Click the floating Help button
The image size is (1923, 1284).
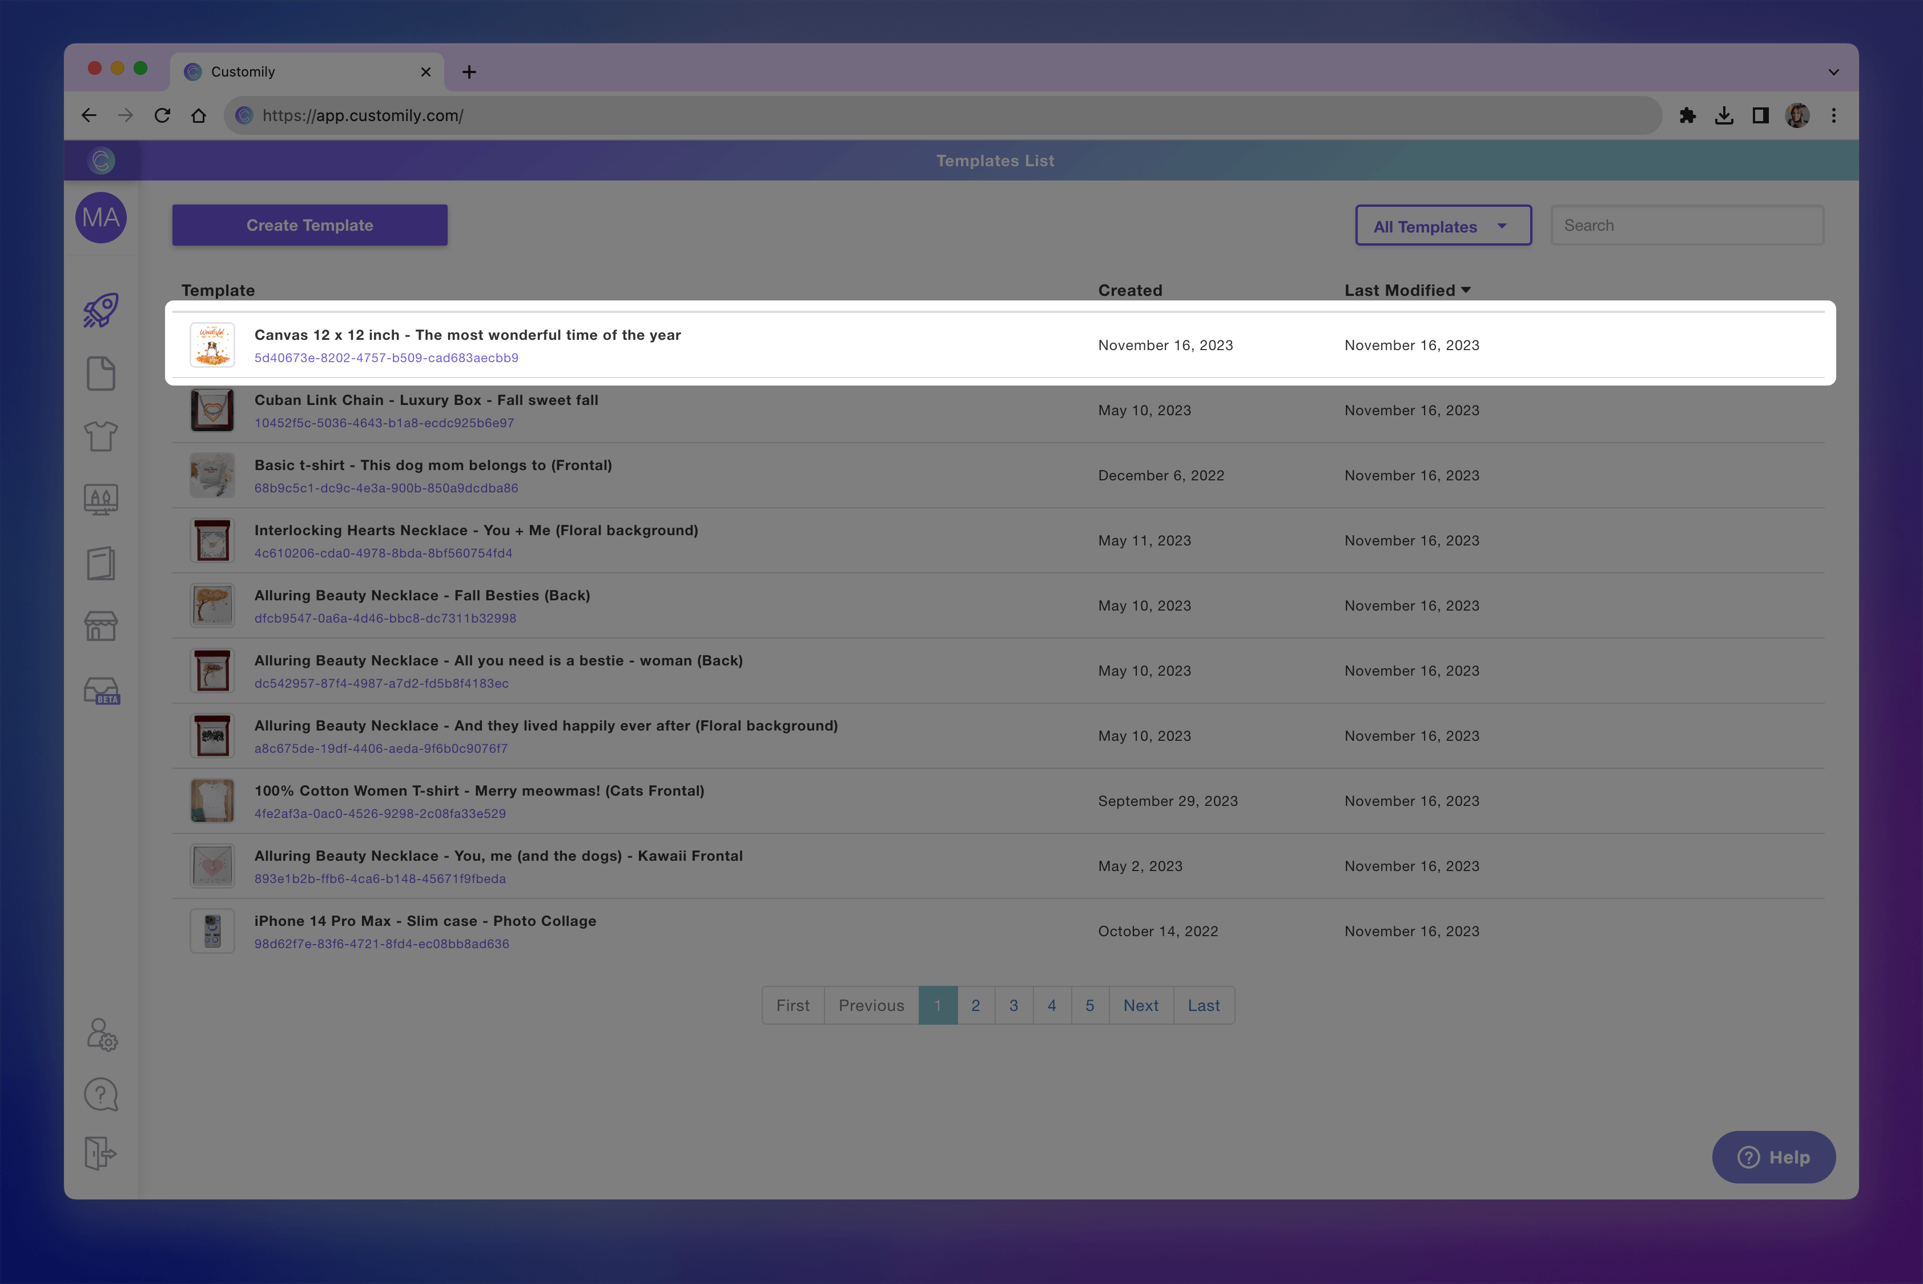coord(1773,1157)
